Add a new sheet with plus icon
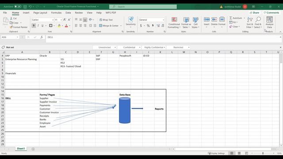This screenshot has height=159, width=283. [33, 149]
